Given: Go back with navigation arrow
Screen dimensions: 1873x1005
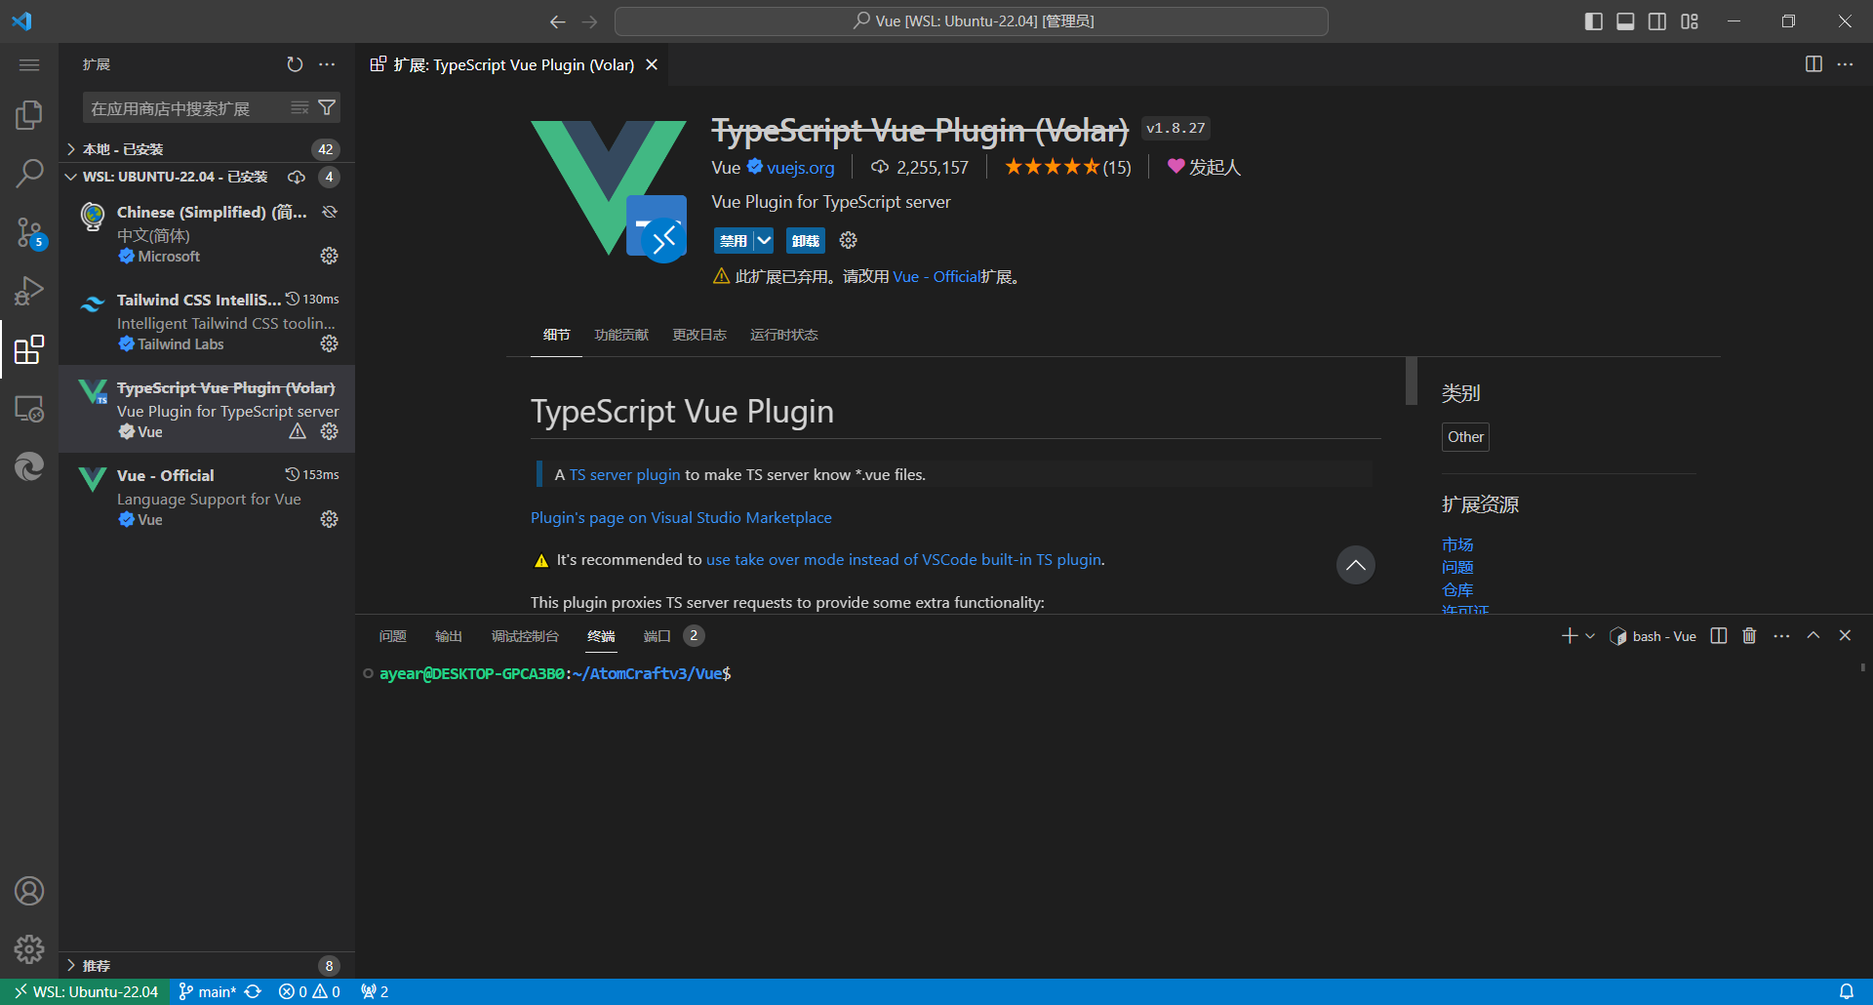Looking at the screenshot, I should pyautogui.click(x=558, y=21).
